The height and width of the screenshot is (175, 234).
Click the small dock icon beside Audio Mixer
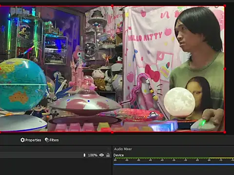[x=109, y=149]
